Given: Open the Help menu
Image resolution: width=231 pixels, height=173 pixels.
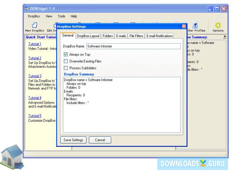Looking at the screenshot, I should [74, 16].
